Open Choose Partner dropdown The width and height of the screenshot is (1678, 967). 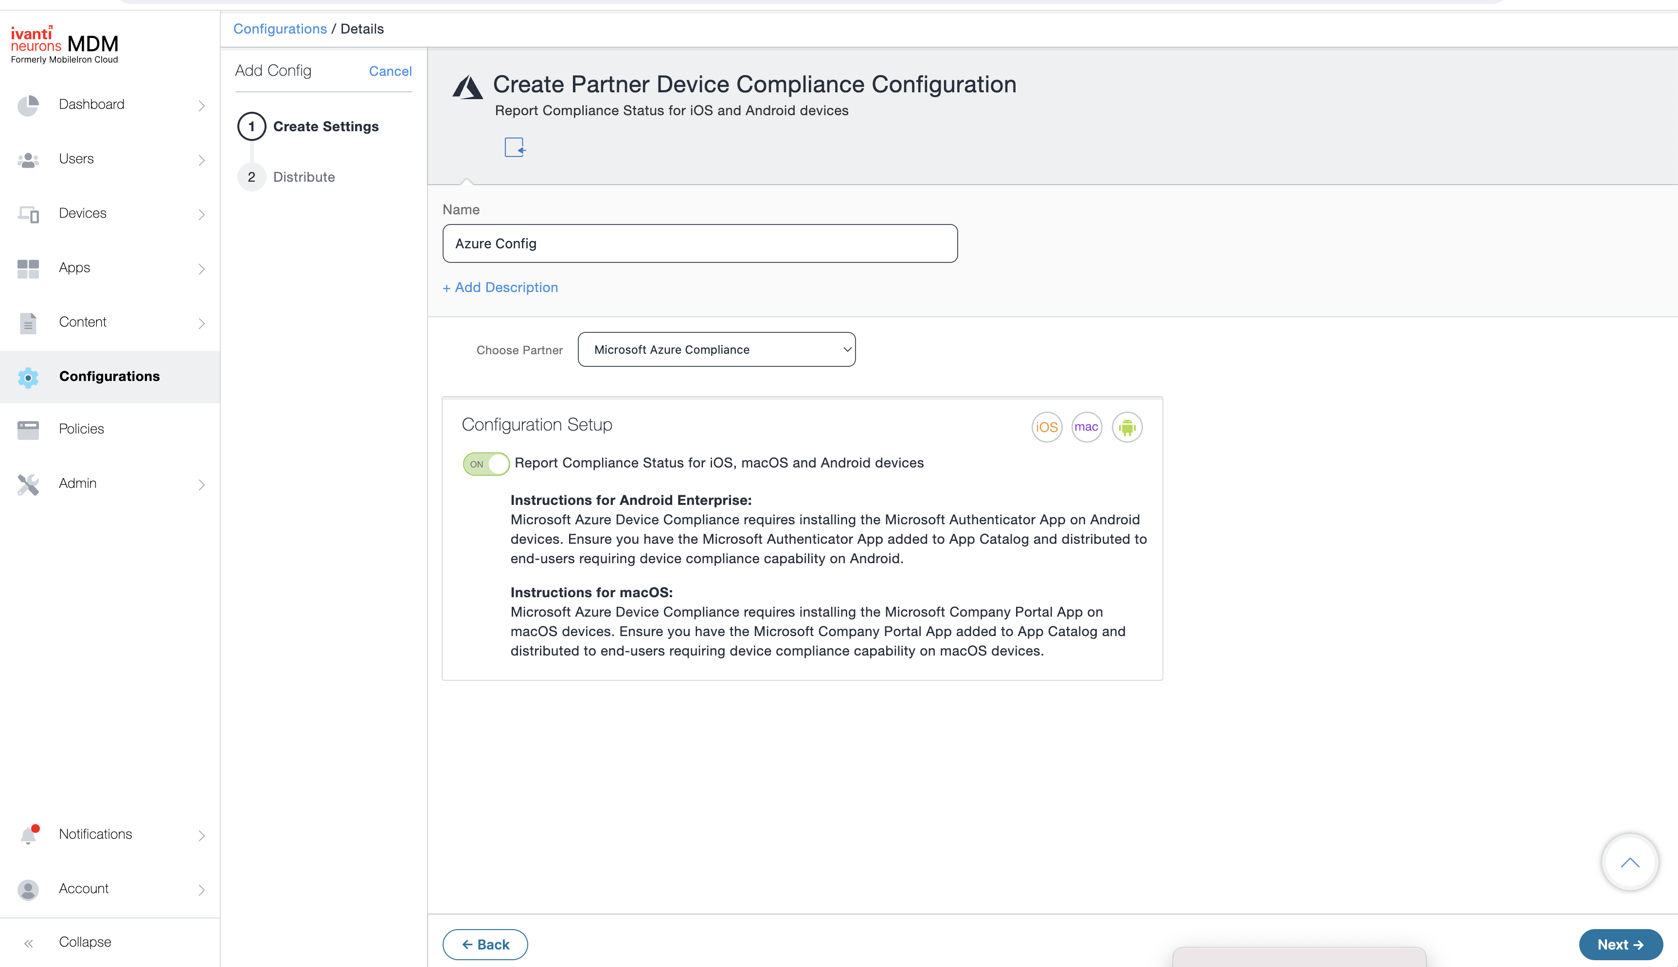[716, 349]
